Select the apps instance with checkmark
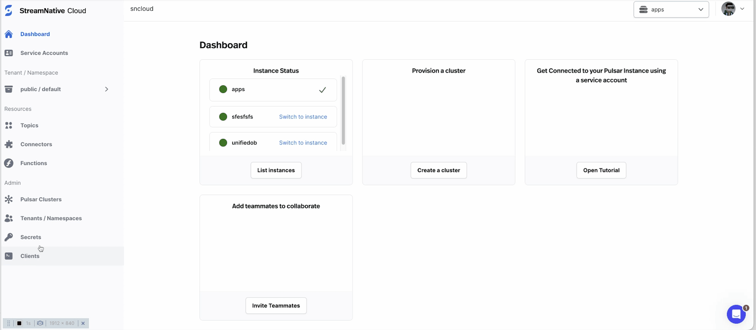The image size is (756, 330). 273,89
